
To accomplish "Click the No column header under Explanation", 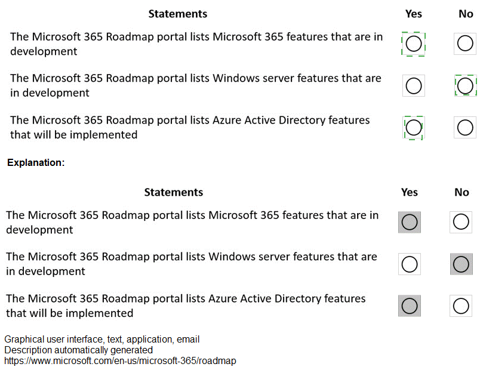I will coord(462,192).
